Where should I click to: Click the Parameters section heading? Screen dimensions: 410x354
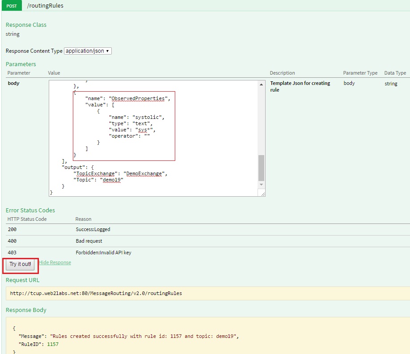tap(21, 64)
